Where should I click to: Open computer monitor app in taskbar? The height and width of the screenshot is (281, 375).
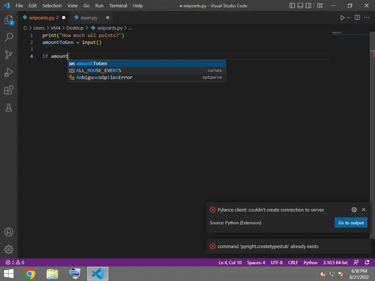tap(74, 274)
